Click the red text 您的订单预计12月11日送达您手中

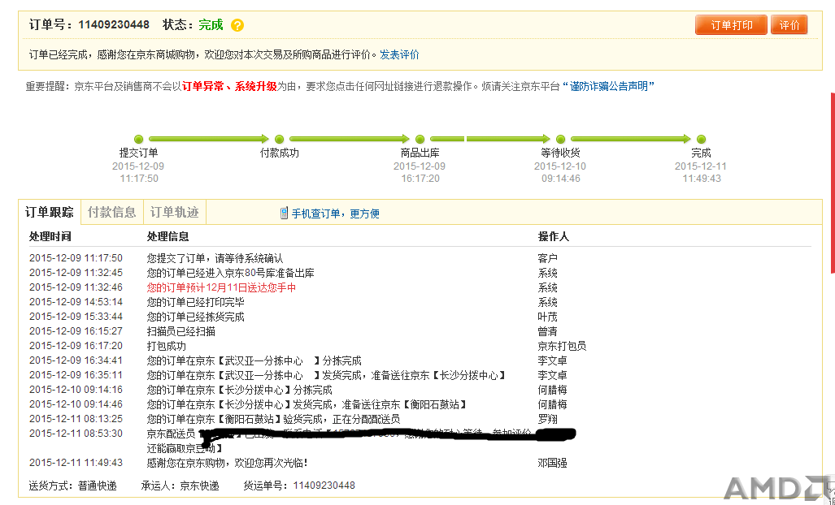pyautogui.click(x=221, y=287)
